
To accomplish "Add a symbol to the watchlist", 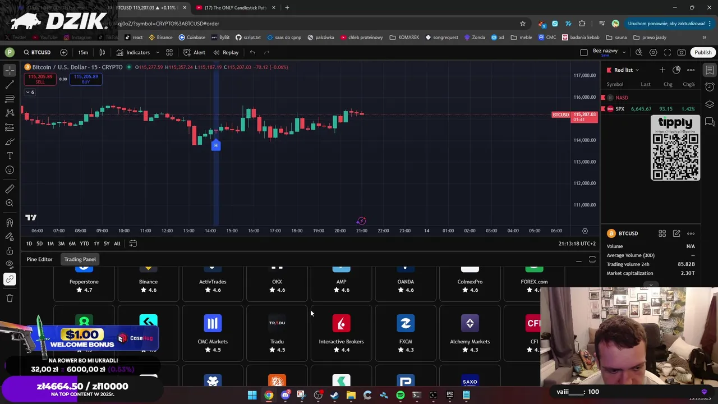I will (x=662, y=70).
